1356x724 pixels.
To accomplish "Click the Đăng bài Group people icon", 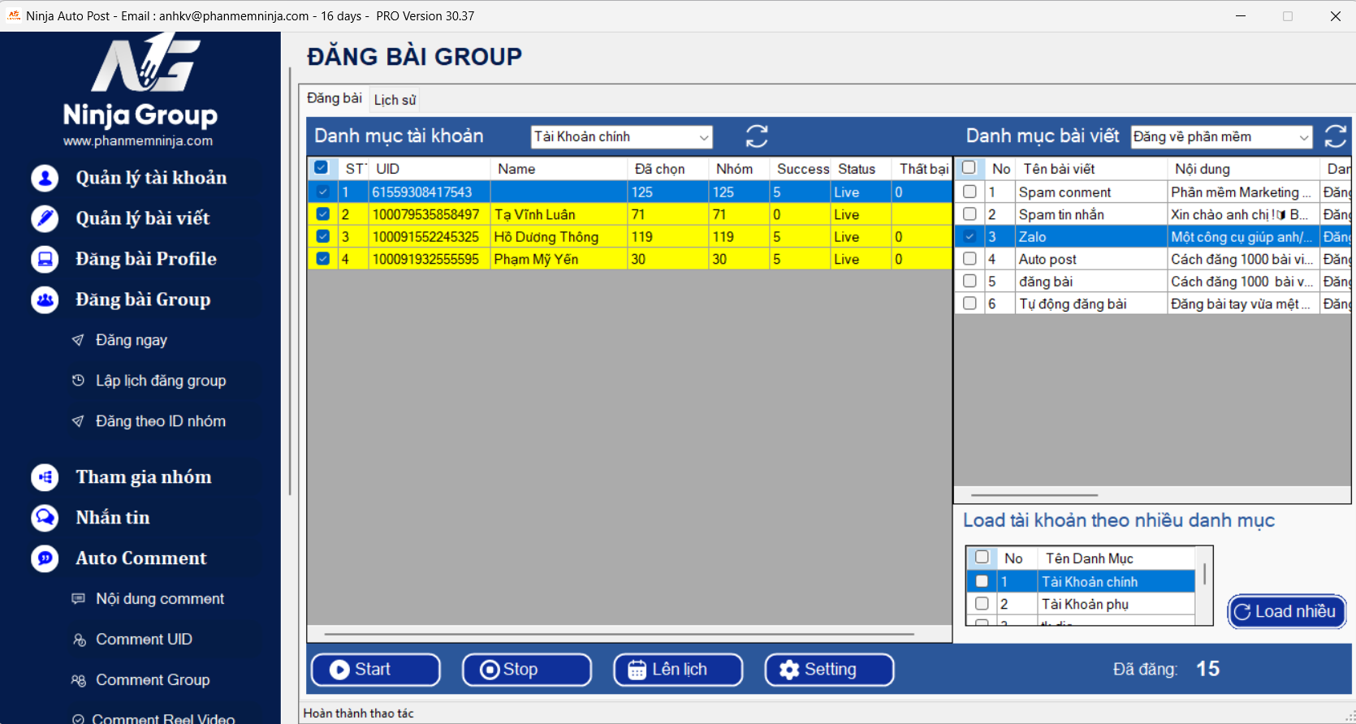I will 45,300.
